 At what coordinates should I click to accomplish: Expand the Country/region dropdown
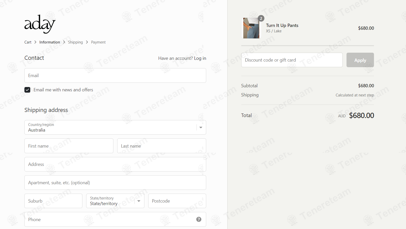pyautogui.click(x=115, y=127)
